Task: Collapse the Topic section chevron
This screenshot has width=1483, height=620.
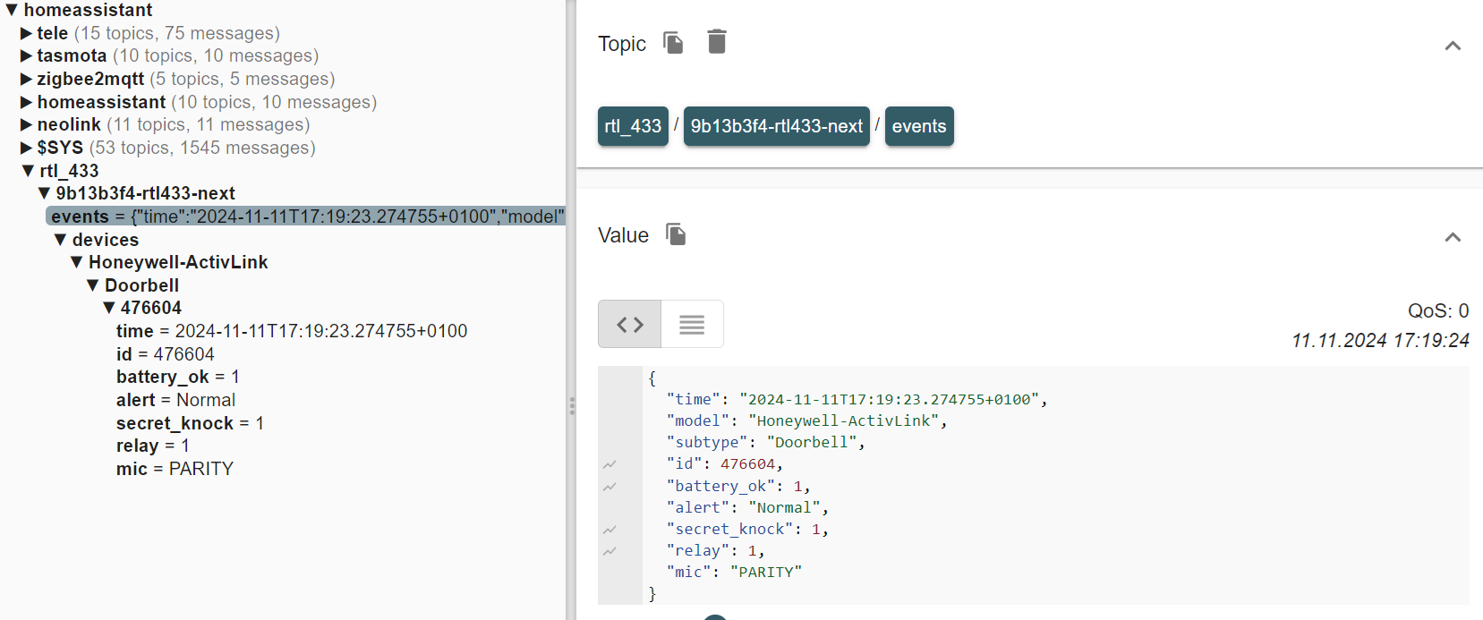Action: coord(1452,46)
